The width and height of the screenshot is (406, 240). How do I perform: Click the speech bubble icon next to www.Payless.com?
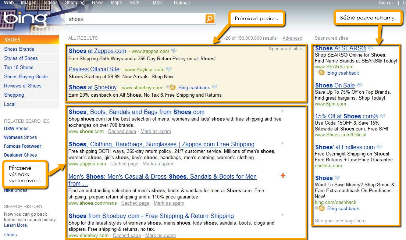pyautogui.click(x=169, y=69)
